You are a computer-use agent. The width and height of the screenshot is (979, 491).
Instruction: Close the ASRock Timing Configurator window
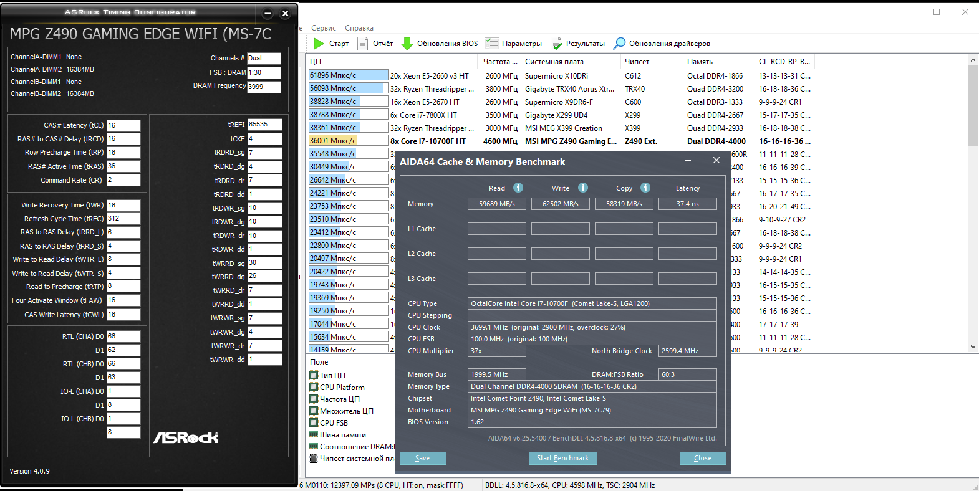[x=285, y=13]
